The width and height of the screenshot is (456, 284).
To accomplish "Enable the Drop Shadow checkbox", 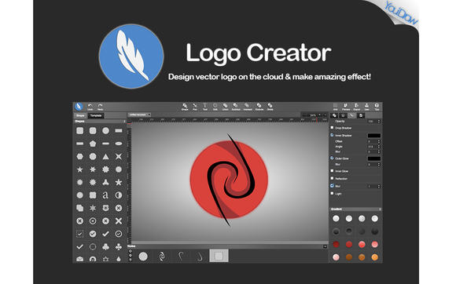I will (332, 128).
